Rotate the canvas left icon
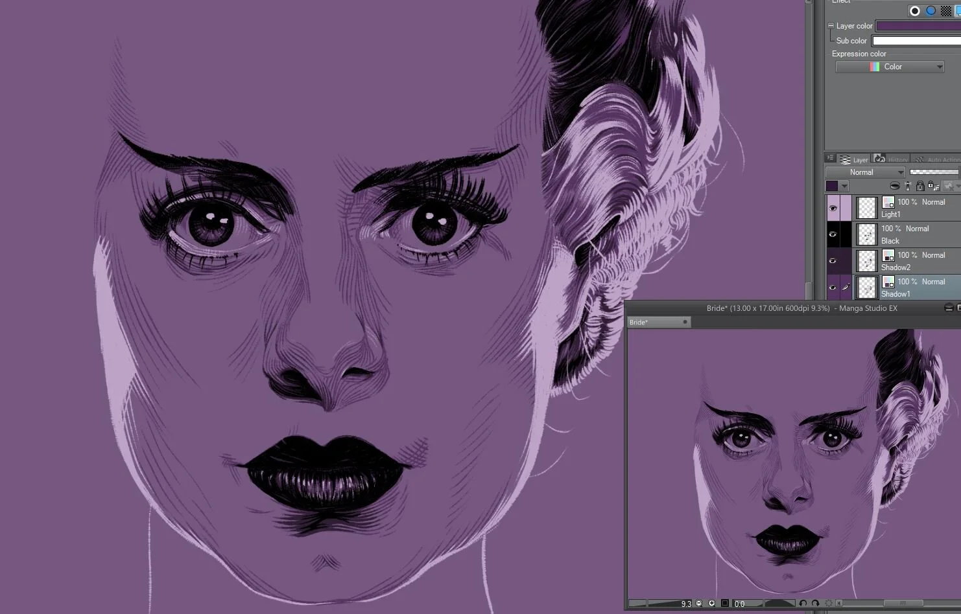Viewport: 961px width, 614px height. 803,604
